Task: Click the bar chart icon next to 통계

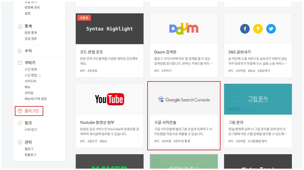Action: [x=19, y=26]
